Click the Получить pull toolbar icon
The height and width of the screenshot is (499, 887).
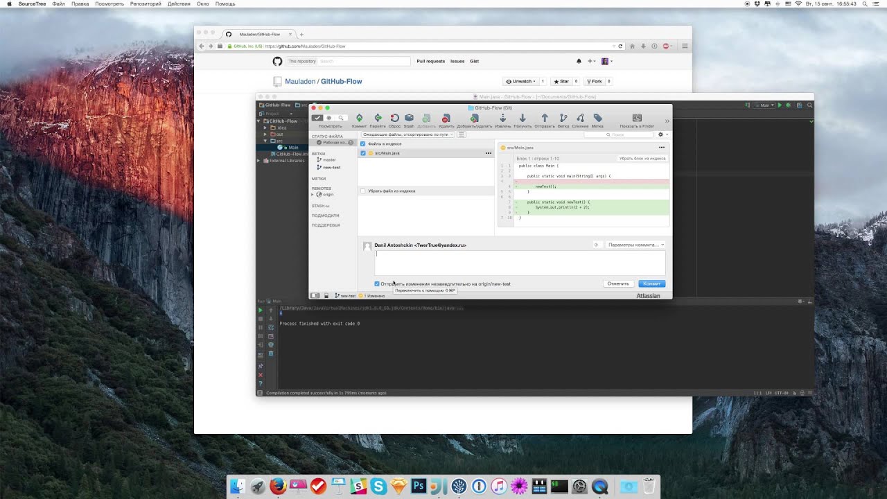(522, 119)
